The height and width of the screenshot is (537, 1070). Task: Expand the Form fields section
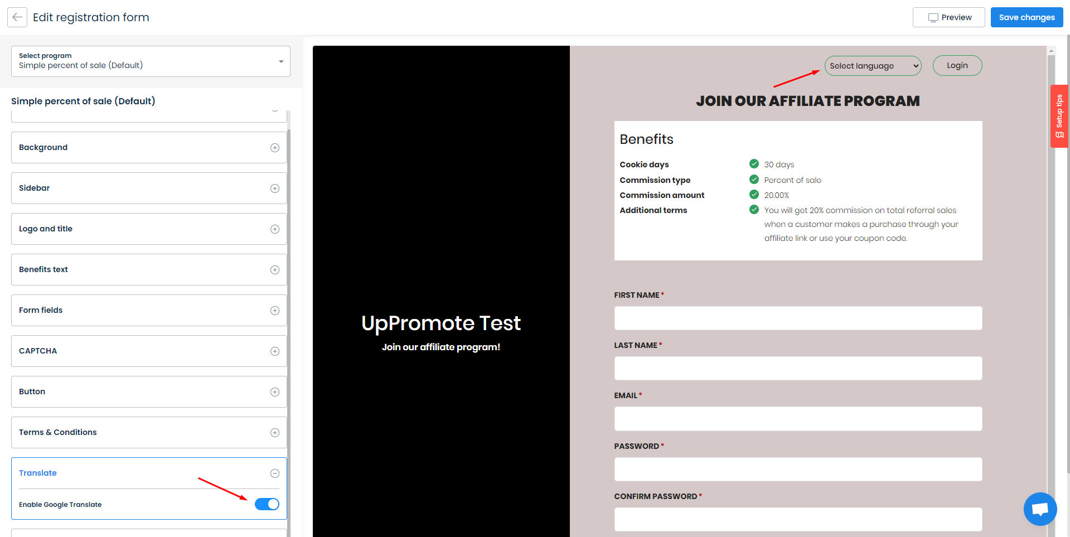(148, 310)
